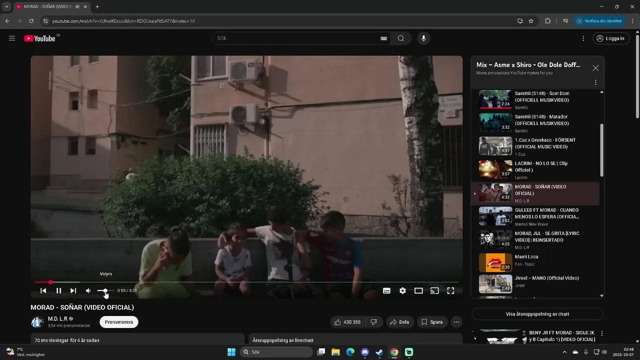The width and height of the screenshot is (640, 360).
Task: Switch to theater mode
Action: (418, 290)
